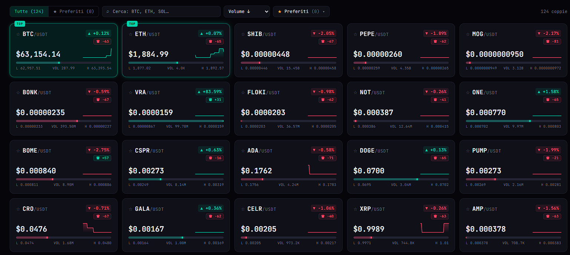Toggle the PEPE/USDT favorite star
Viewport: 570px width, 255px height.
[x=355, y=34]
